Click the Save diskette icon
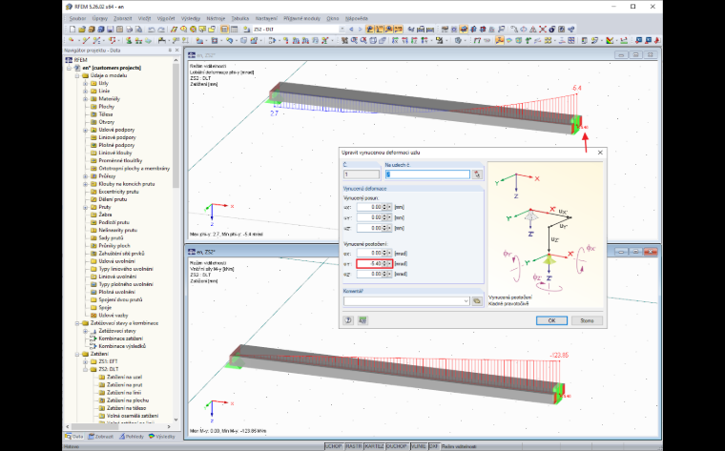Viewport: 725px width, 451px height. pos(110,30)
